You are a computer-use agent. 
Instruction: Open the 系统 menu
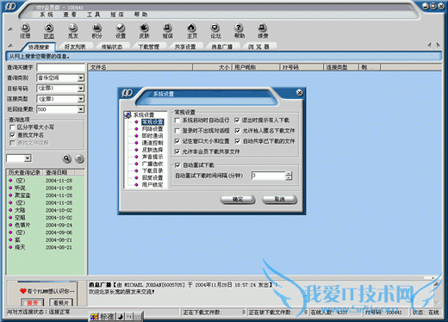pos(47,15)
